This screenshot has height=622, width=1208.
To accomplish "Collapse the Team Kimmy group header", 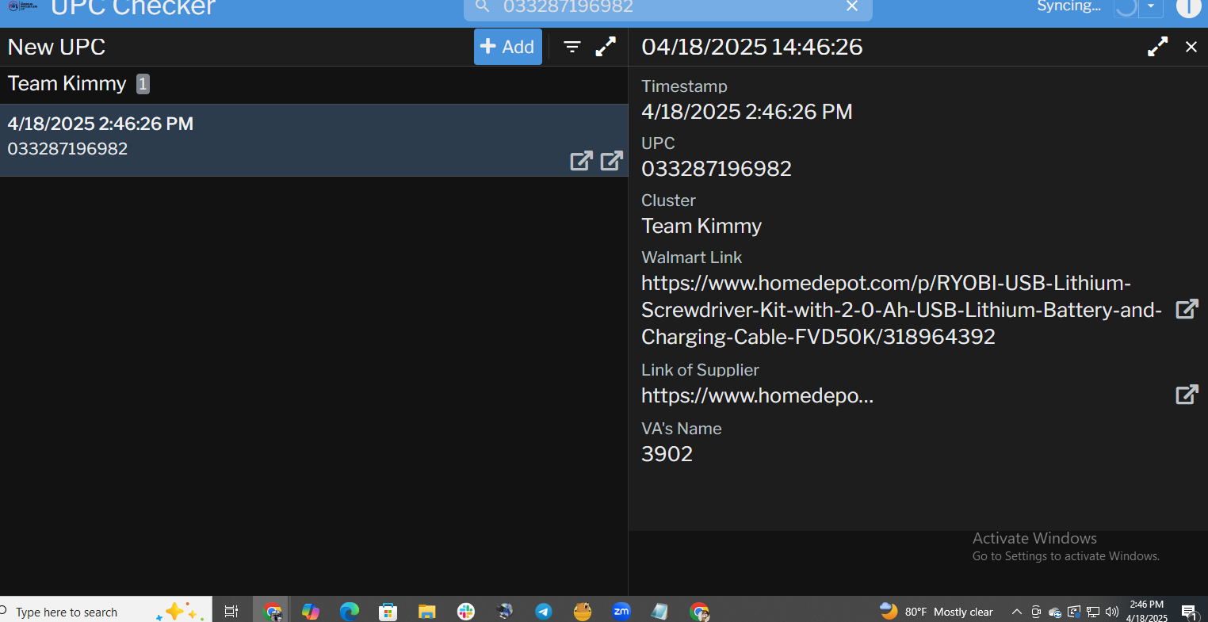I will point(67,84).
